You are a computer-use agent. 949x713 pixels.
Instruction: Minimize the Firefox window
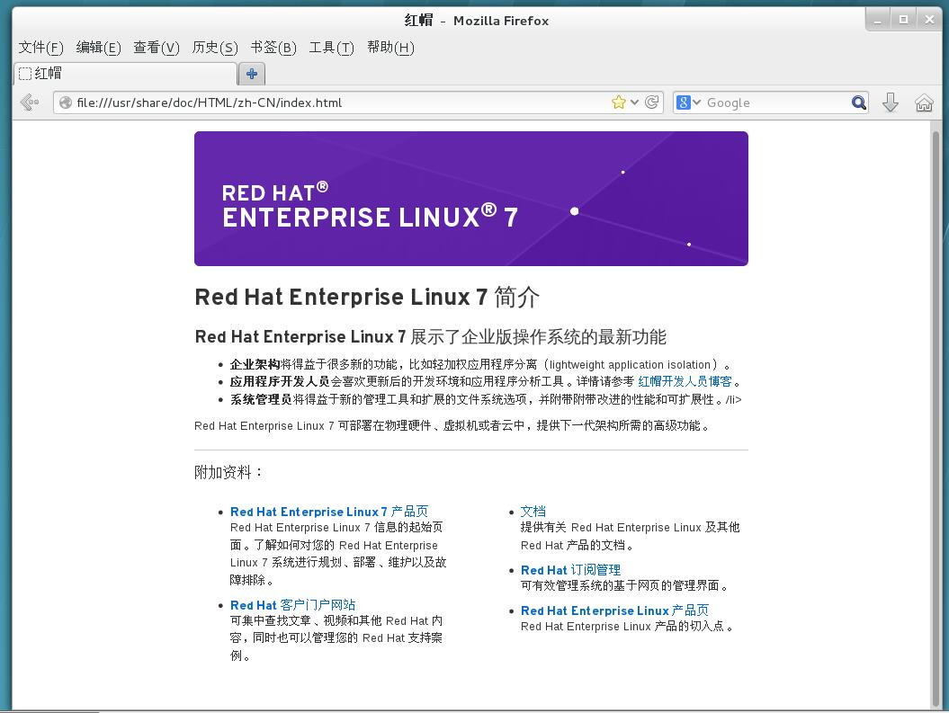click(878, 21)
